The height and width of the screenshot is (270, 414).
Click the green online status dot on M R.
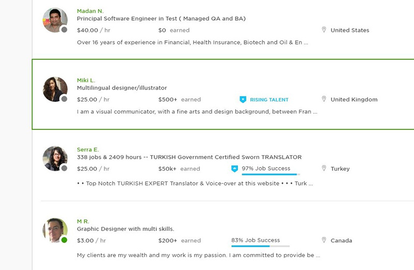[64, 240]
